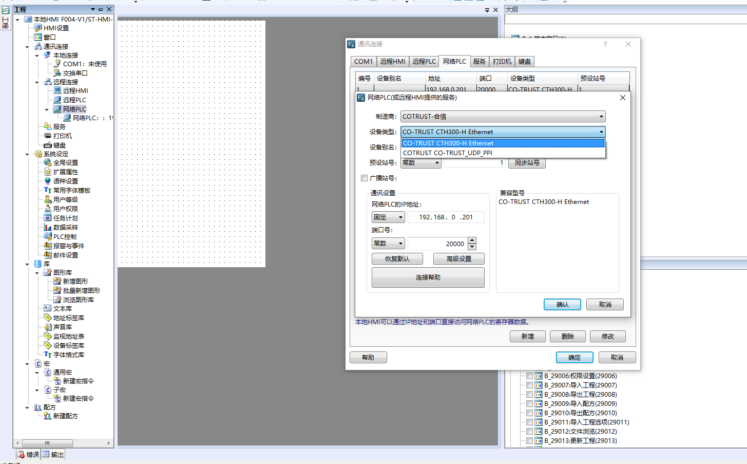The width and height of the screenshot is (747, 464).
Task: Click the 用户权限 icon
Action: [x=48, y=209]
